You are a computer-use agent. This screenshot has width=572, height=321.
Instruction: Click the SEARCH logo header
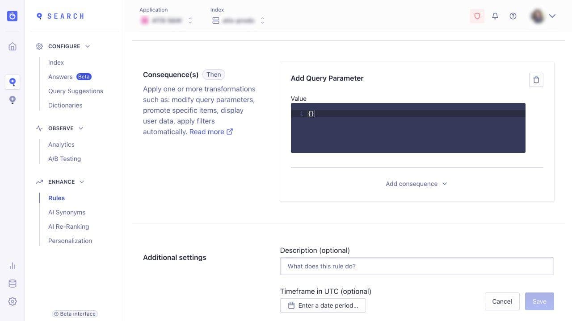(60, 16)
